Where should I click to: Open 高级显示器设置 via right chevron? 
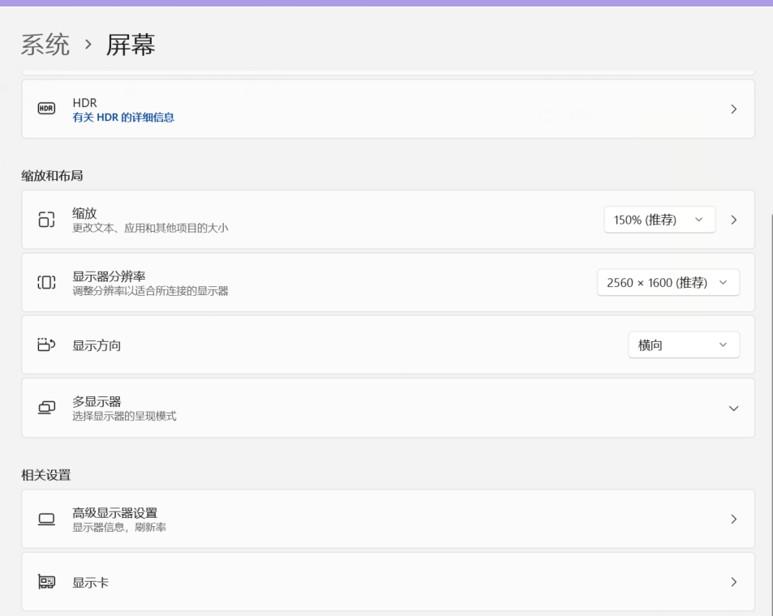(733, 519)
